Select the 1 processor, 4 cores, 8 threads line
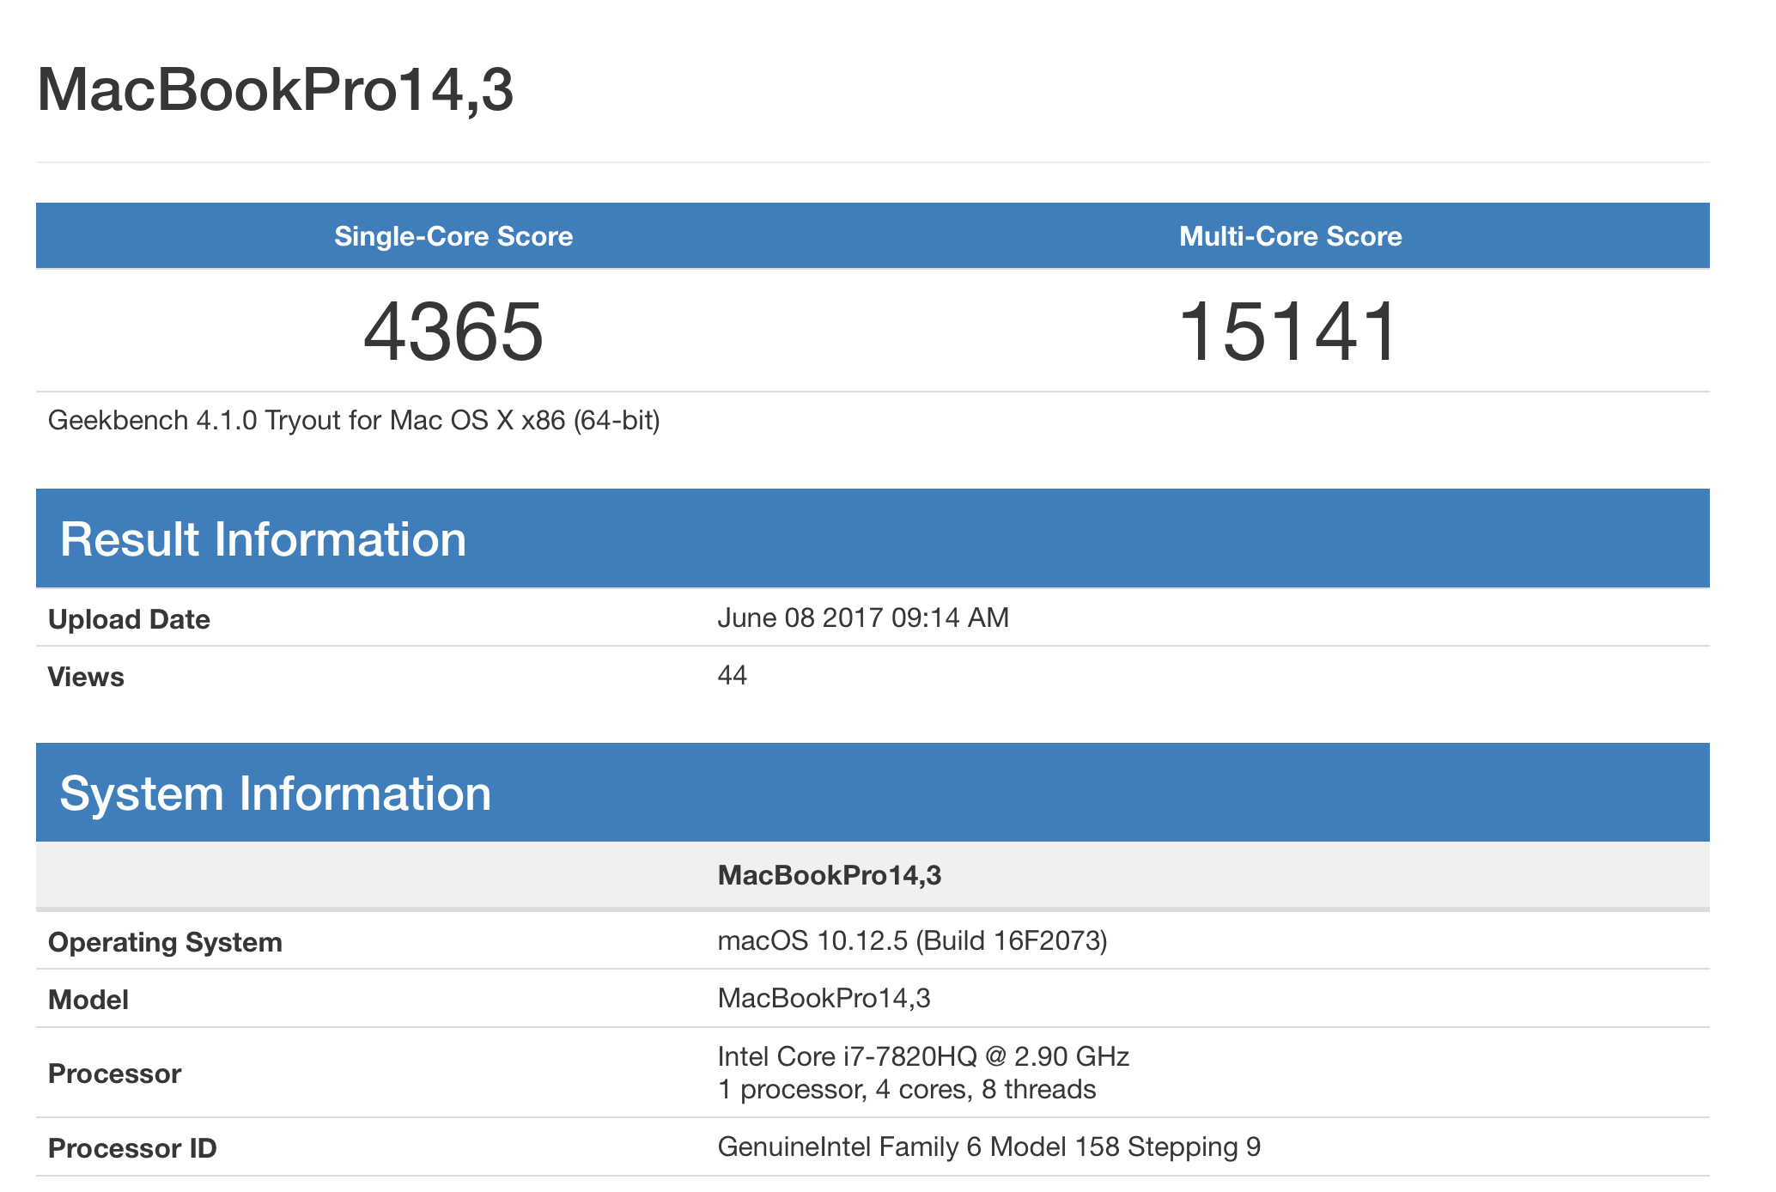Viewport: 1776px width, 1192px height. tap(907, 1089)
